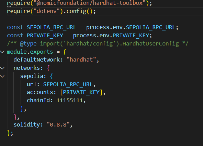Click process.env.PRIVATE_KEY property at line end
The height and width of the screenshot is (146, 203).
coord(131,36)
